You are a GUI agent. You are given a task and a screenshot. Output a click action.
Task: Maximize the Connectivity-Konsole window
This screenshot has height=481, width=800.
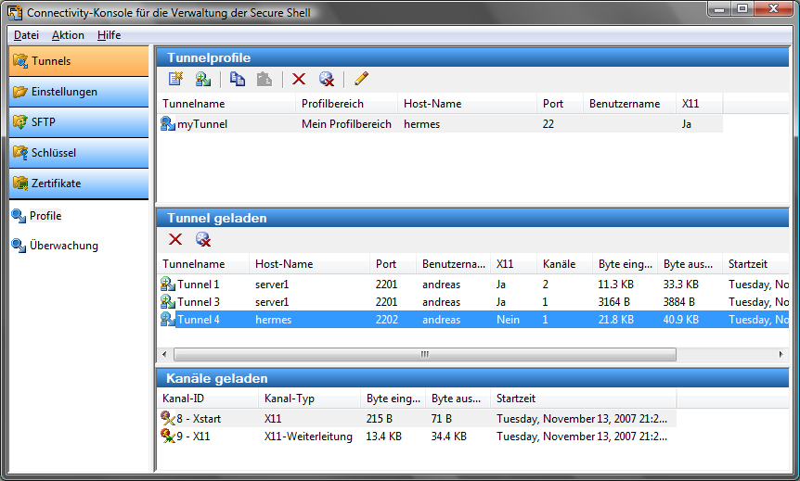pos(742,8)
